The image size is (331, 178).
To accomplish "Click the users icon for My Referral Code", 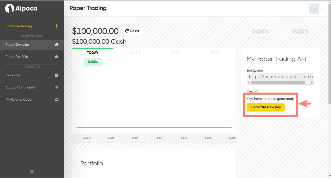I will click(x=57, y=99).
